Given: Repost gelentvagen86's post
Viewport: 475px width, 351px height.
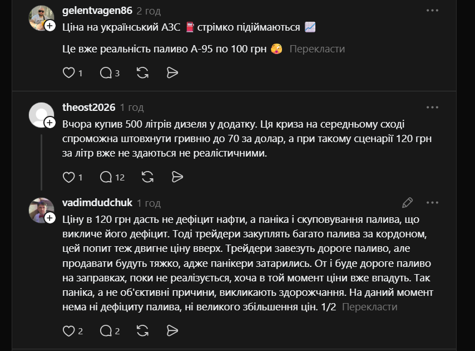Looking at the screenshot, I should (142, 72).
